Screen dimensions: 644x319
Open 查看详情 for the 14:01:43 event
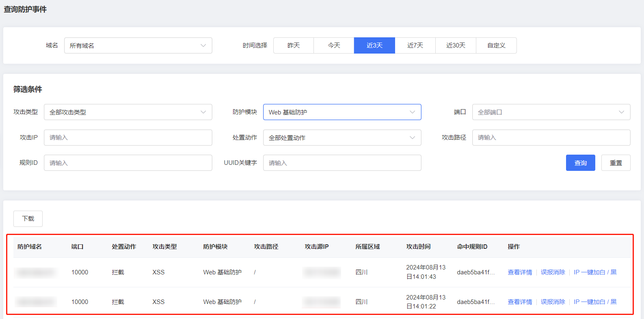tap(520, 272)
